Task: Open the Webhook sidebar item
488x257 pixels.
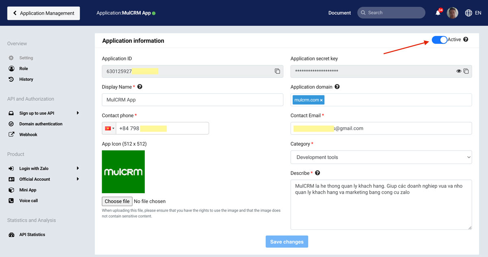Action: (x=28, y=134)
